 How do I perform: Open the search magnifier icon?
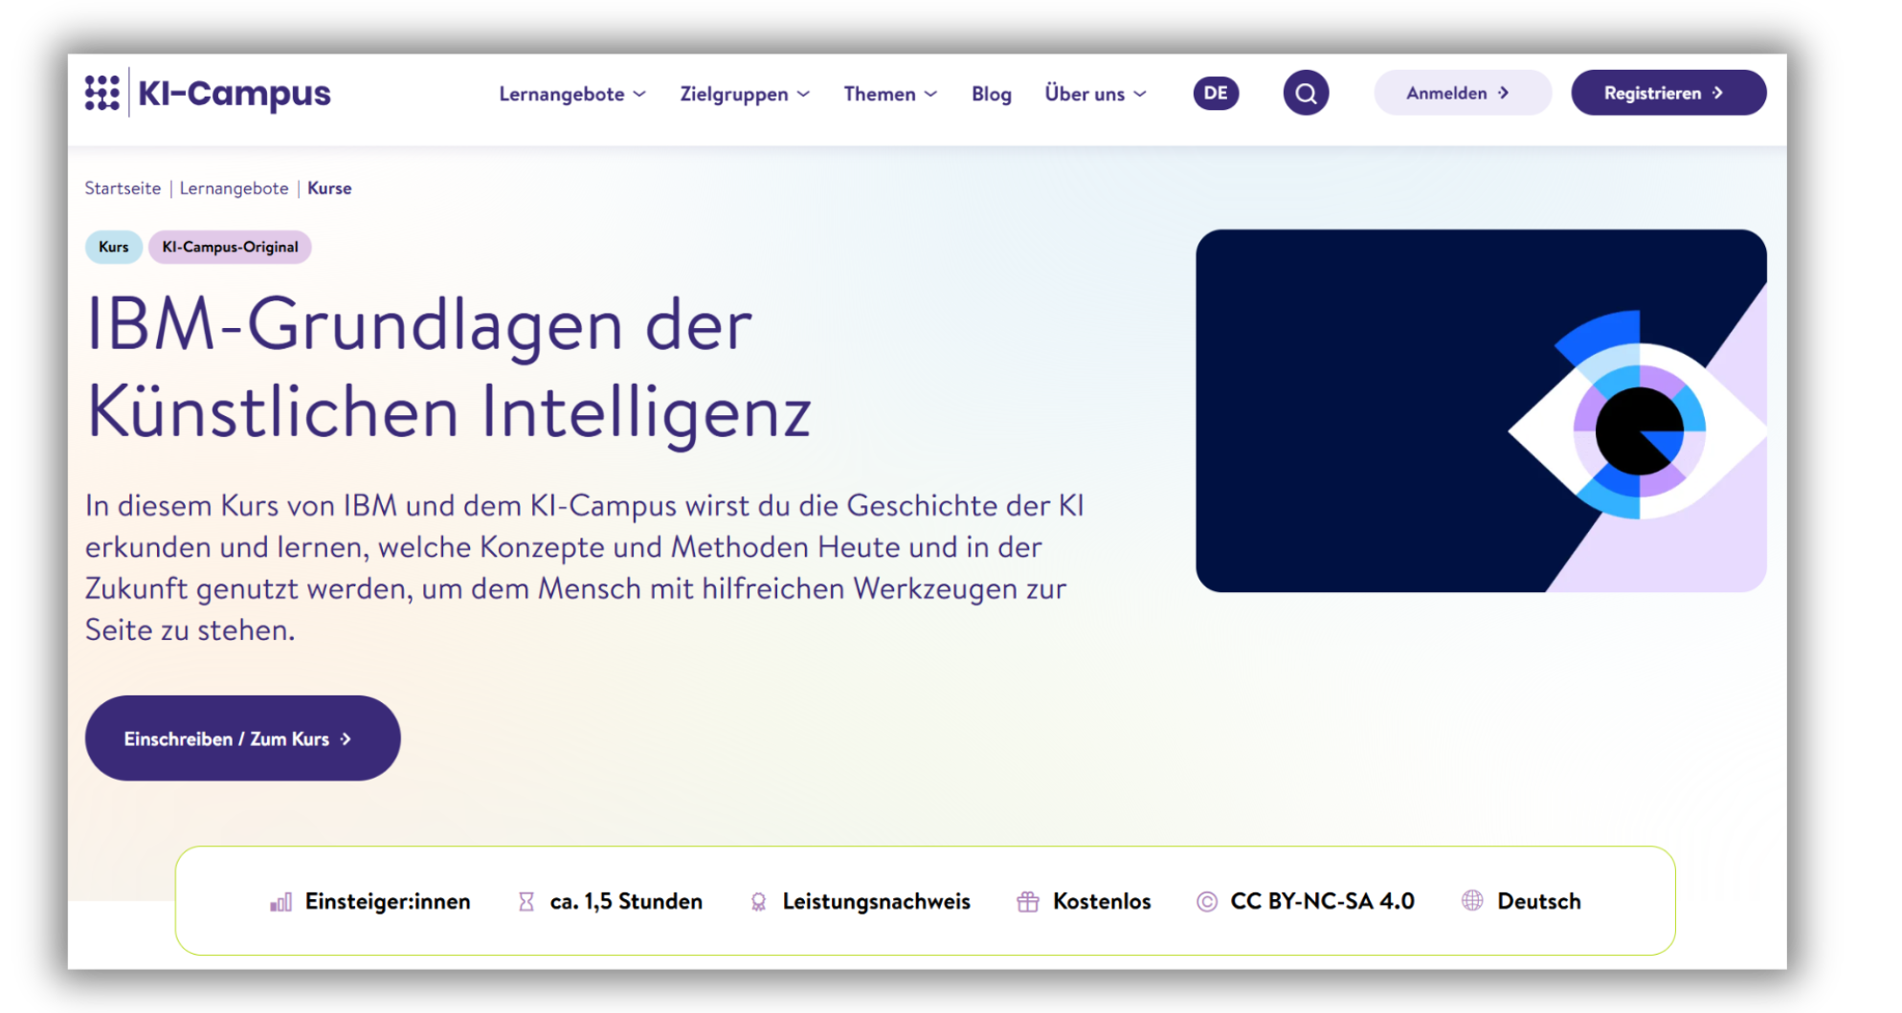tap(1306, 93)
